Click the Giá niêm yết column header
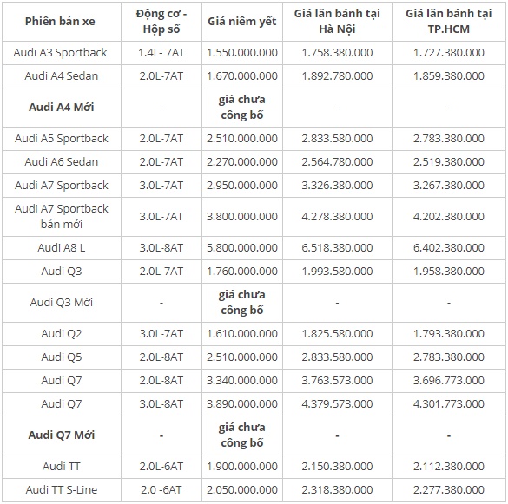Viewport: 508px width, 504px height. [242, 22]
